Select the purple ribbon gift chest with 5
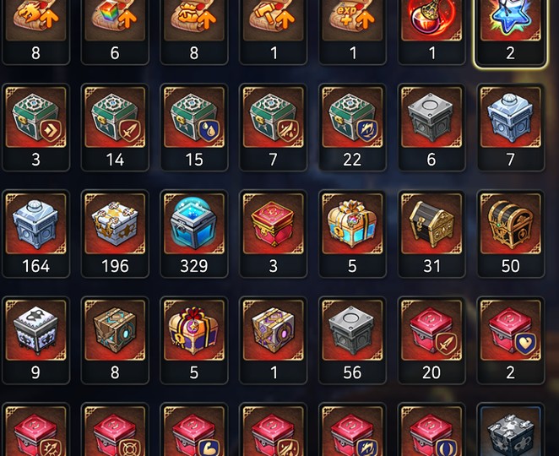559x456 pixels. tap(194, 340)
